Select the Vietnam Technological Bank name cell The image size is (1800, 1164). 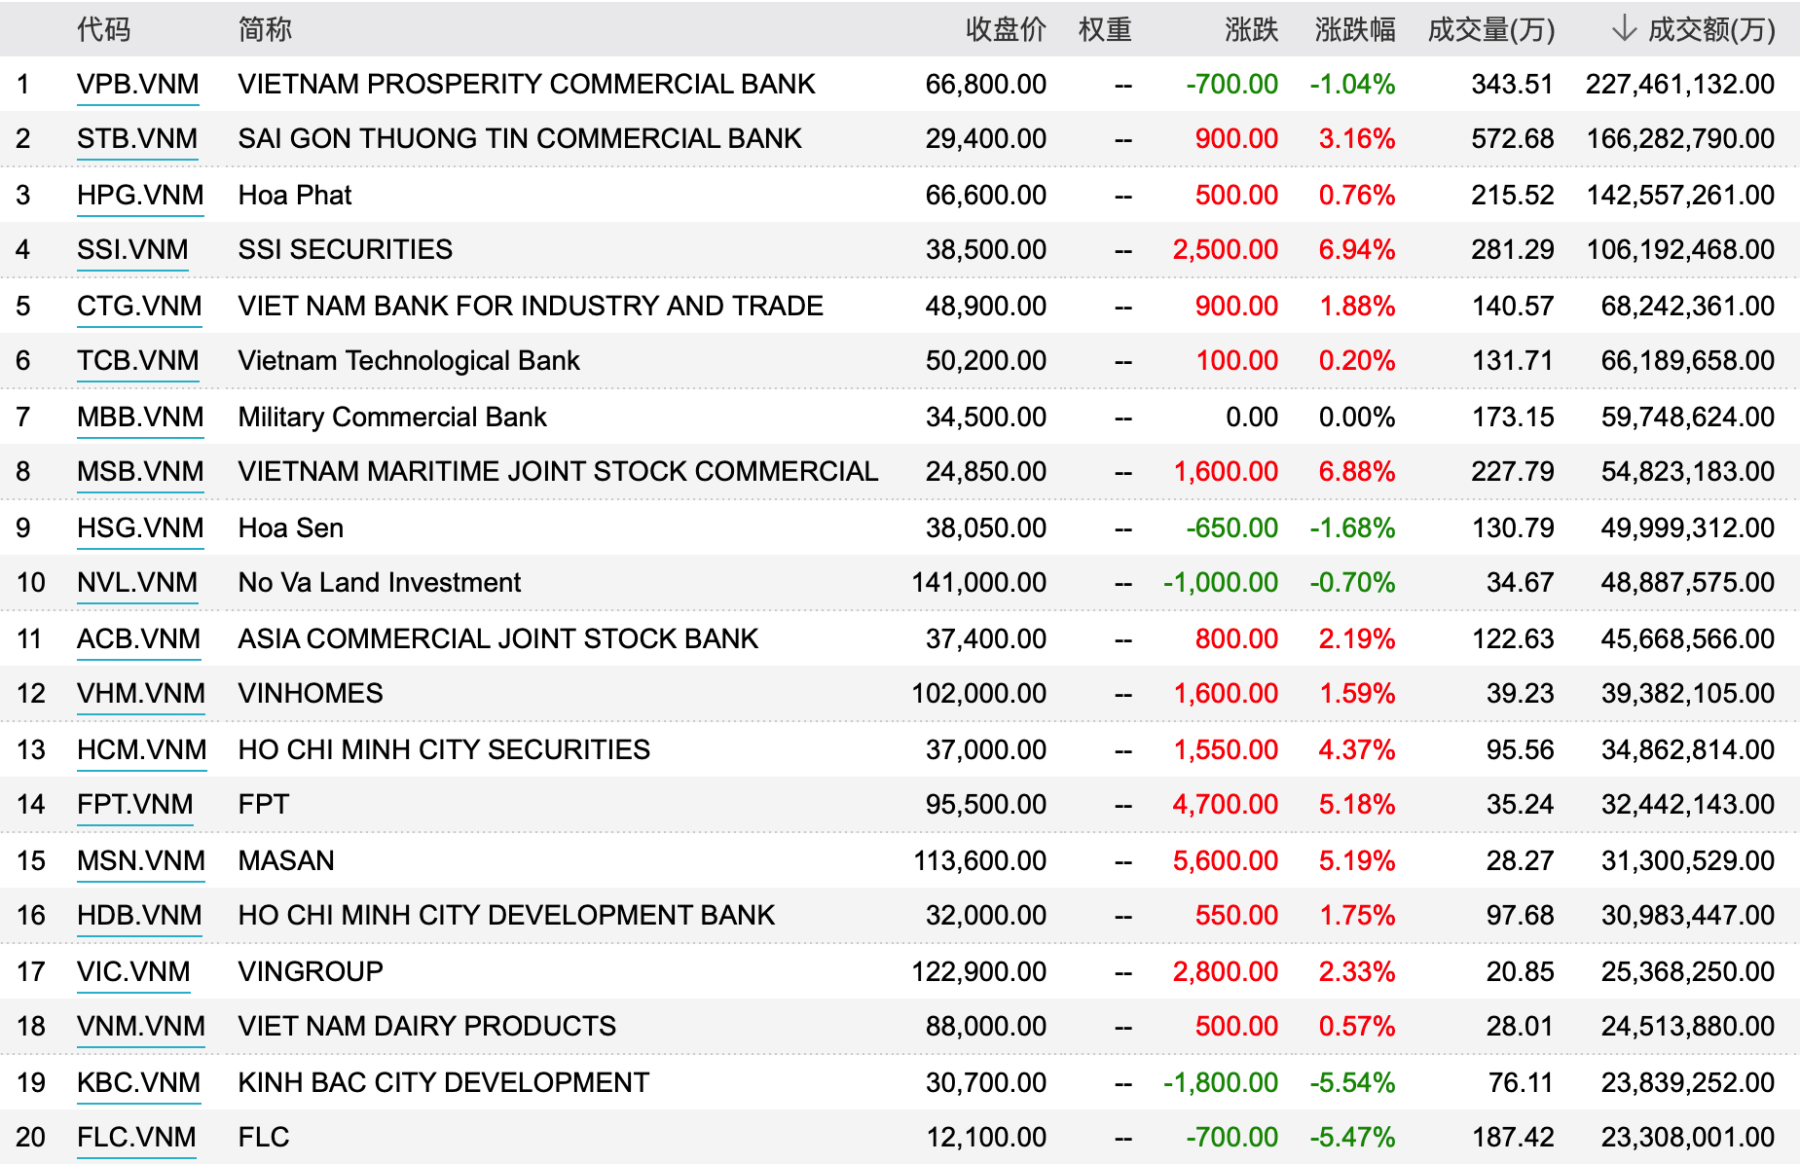(x=409, y=361)
